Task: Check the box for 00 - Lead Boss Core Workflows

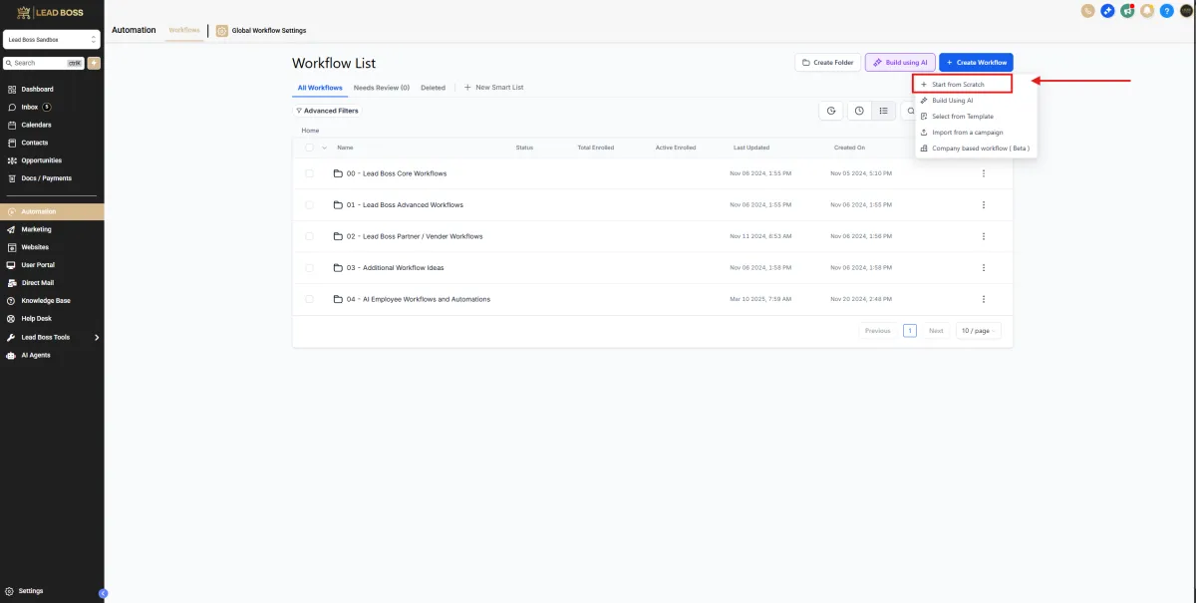Action: pos(309,173)
